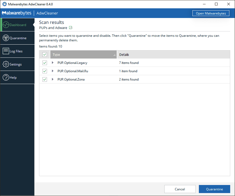
Task: Uncheck the PUP.Optional.Legacy checkbox
Action: (45, 63)
